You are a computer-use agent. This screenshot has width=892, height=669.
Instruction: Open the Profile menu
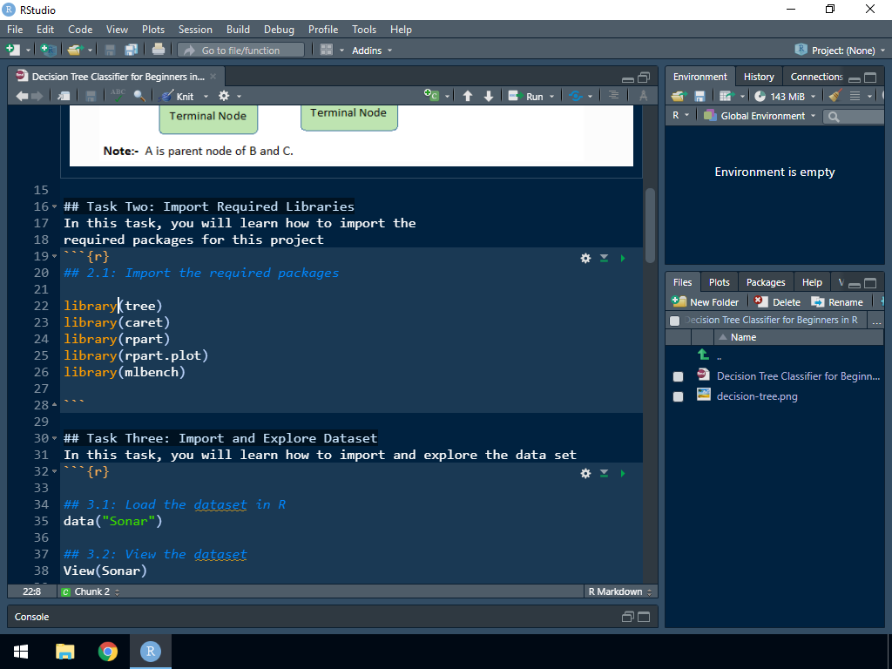323,30
